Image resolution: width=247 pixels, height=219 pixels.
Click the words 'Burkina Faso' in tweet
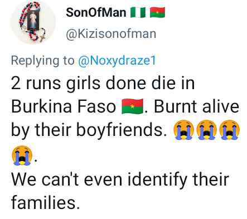pos(64,107)
